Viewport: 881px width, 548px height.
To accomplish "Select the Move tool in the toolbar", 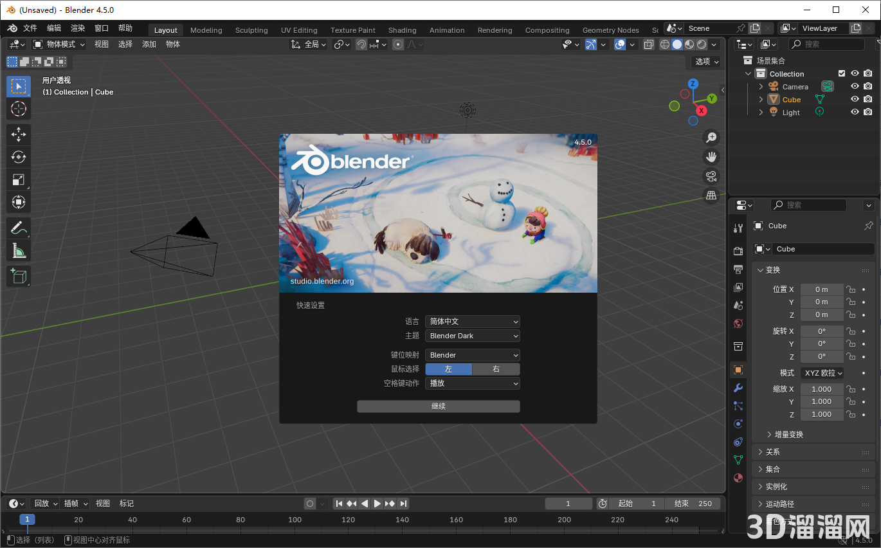I will [18, 134].
